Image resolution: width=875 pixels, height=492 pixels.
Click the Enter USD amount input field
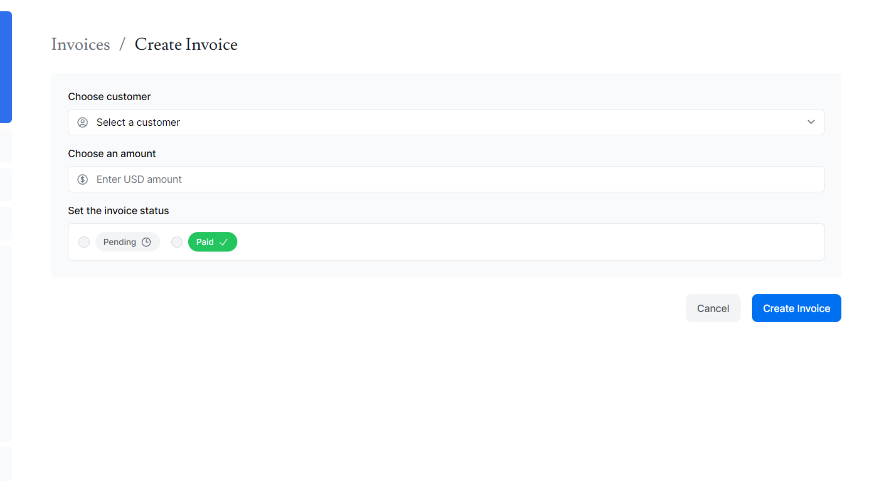coord(446,179)
